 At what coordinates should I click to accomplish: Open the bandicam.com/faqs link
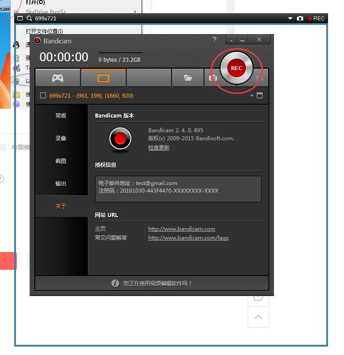pos(188,238)
